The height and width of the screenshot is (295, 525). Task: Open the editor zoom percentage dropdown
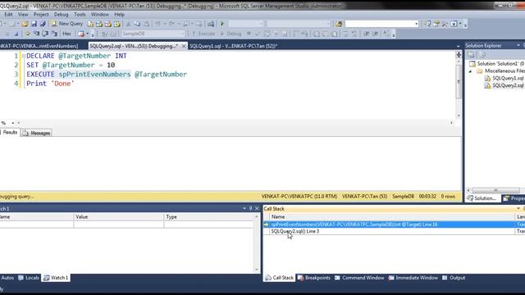coord(13,123)
